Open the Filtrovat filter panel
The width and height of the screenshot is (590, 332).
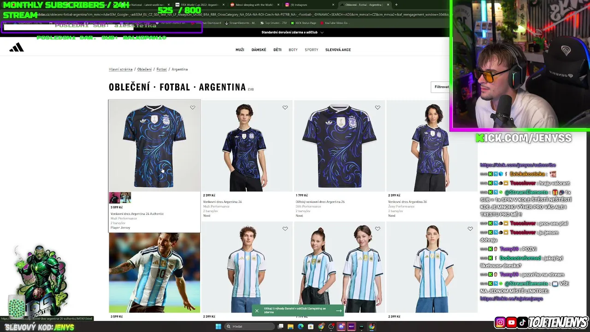(442, 87)
